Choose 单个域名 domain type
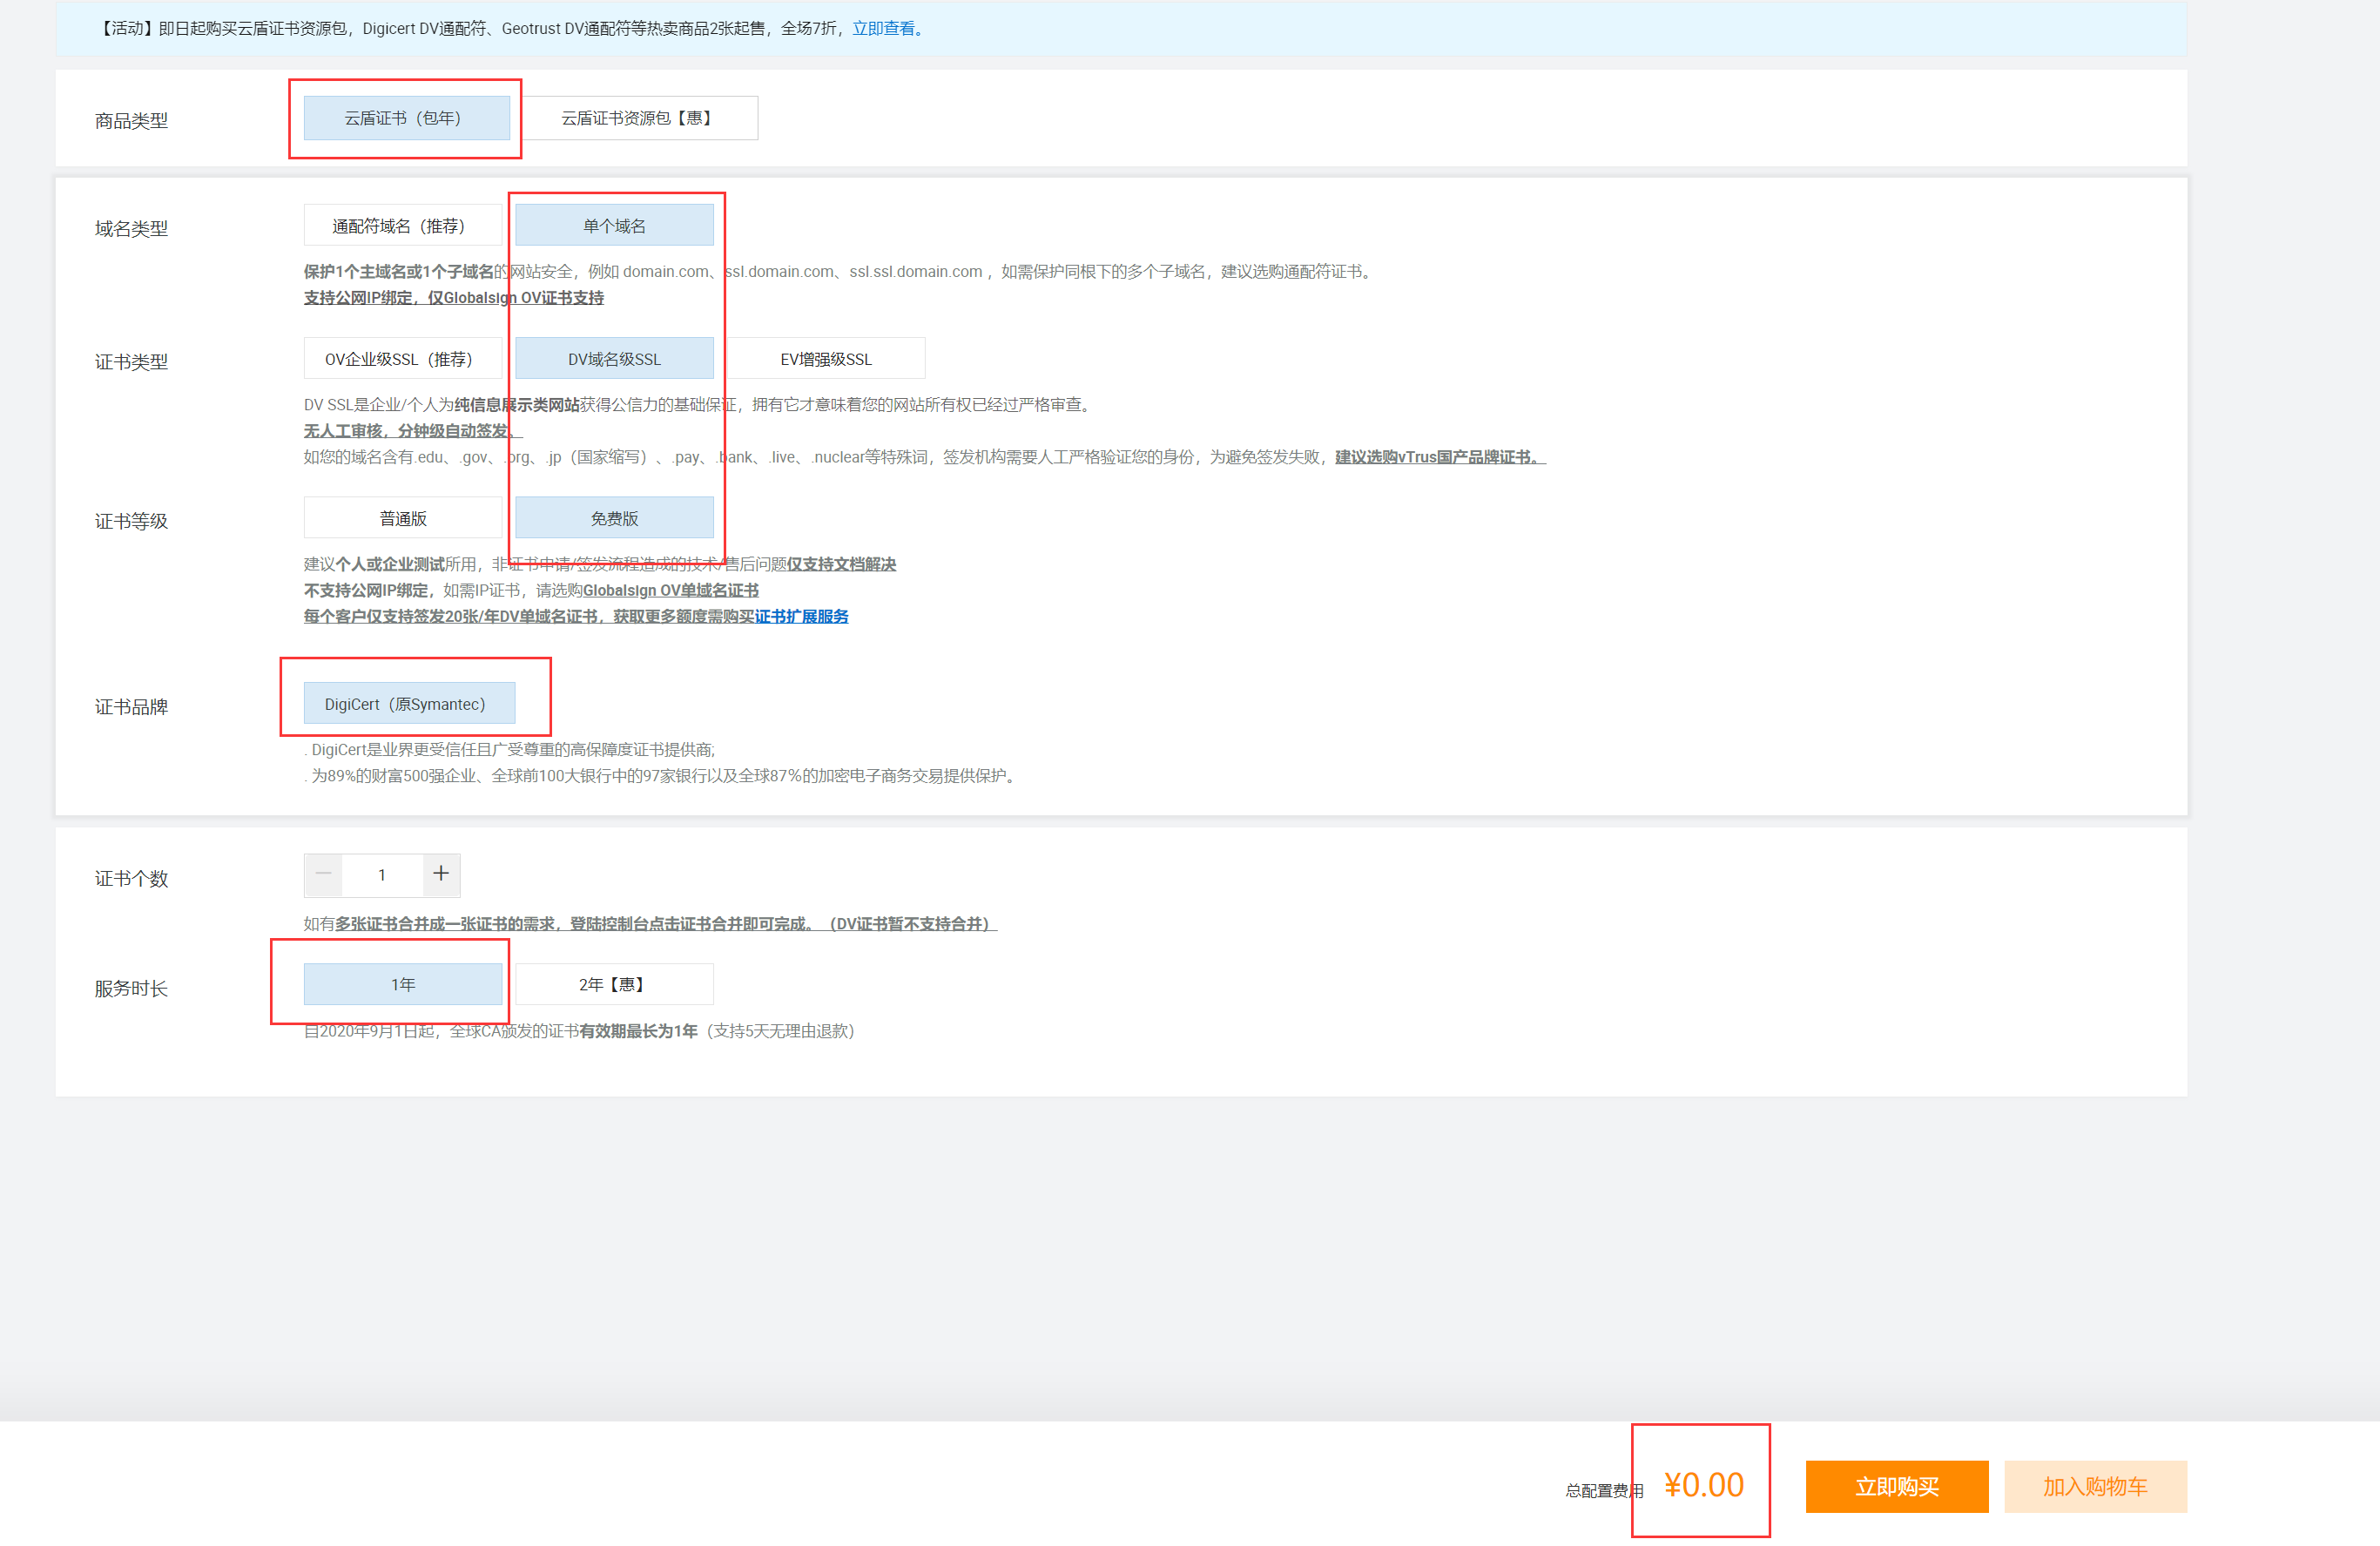Viewport: 2380px width, 1546px height. click(x=614, y=226)
